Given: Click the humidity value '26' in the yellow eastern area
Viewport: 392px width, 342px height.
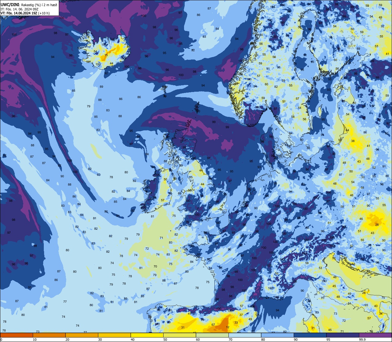Looking at the screenshot, I should pos(377,225).
